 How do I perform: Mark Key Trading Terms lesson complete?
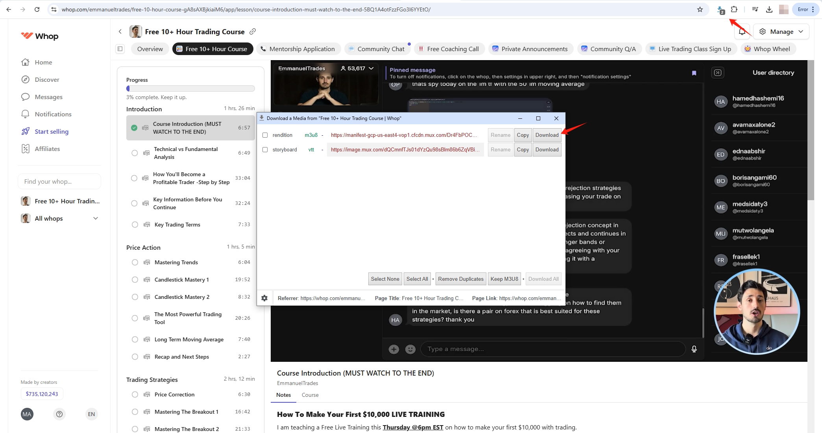(x=135, y=225)
